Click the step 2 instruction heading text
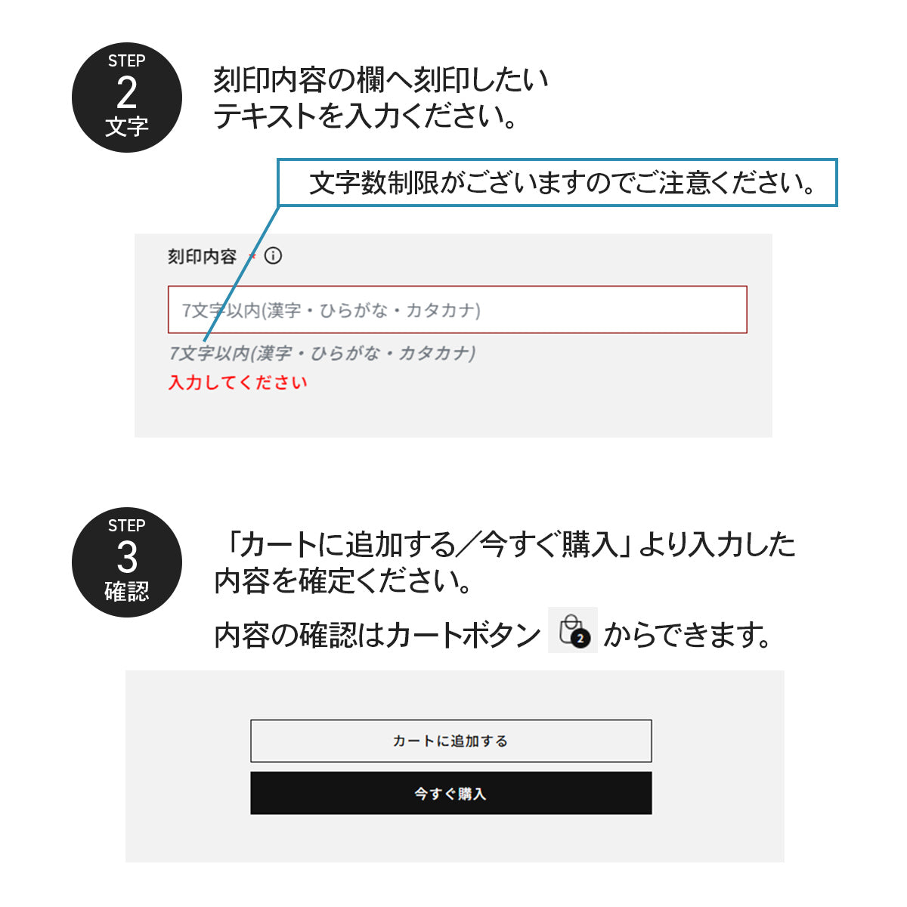This screenshot has height=907, width=907. click(381, 98)
